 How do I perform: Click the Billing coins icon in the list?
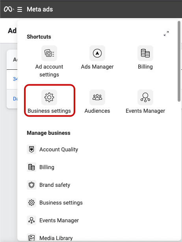click(32, 167)
